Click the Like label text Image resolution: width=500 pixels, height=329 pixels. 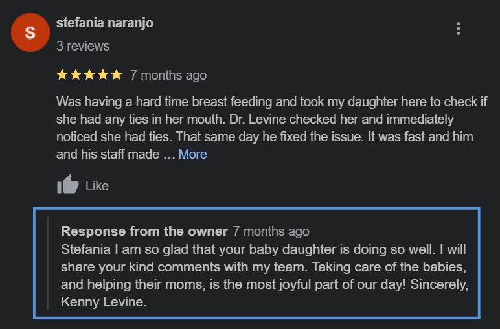tap(97, 186)
